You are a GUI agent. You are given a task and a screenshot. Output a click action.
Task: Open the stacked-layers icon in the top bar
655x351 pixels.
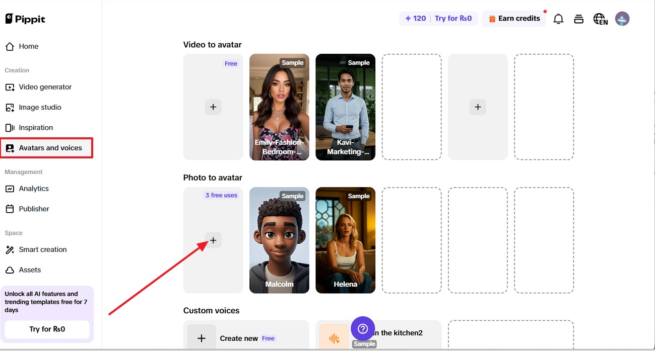578,19
